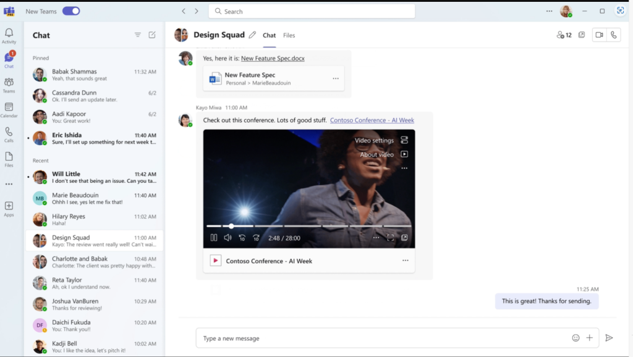633x357 pixels.
Task: Go to the Teams section
Action: [x=9, y=85]
